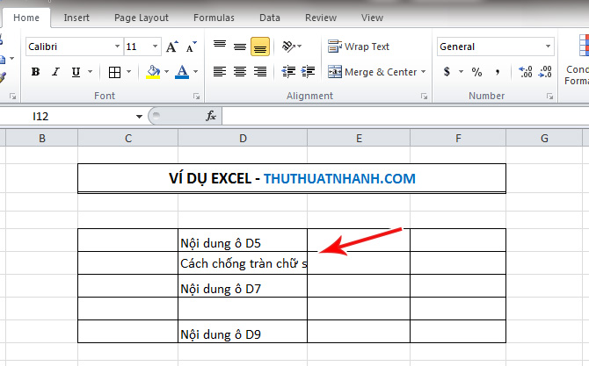Click the Borders icon

114,72
